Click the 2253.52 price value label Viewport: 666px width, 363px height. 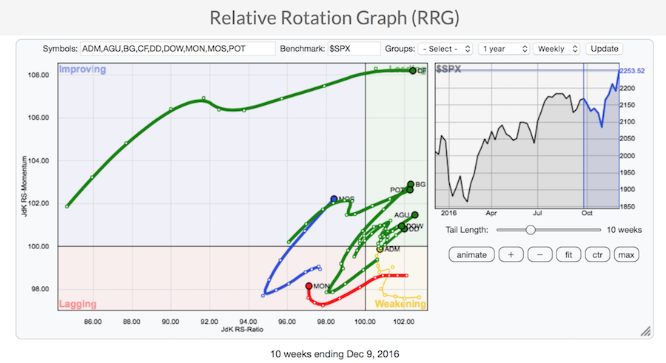[x=632, y=71]
